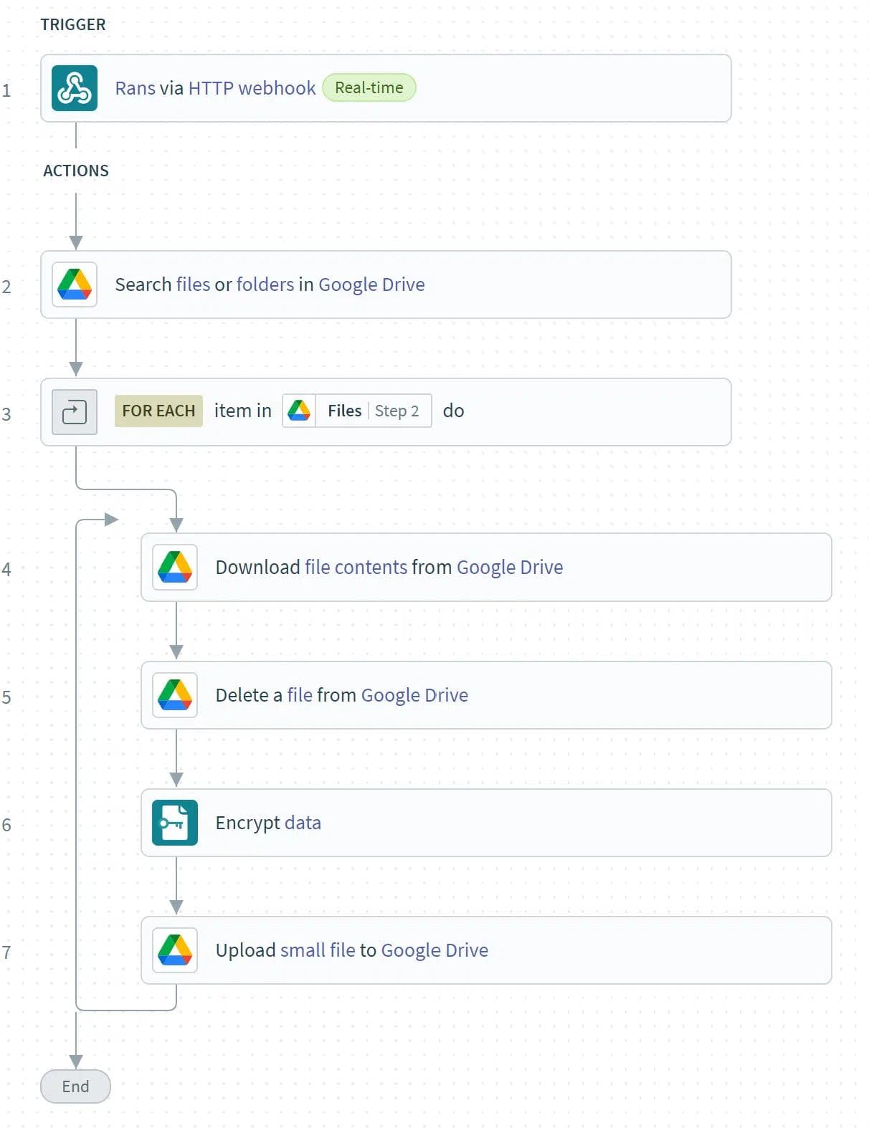Viewport: 869px width, 1128px height.
Task: Click the Google Drive icon on Download step
Action: pos(175,567)
